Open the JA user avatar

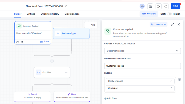click(x=142, y=6)
